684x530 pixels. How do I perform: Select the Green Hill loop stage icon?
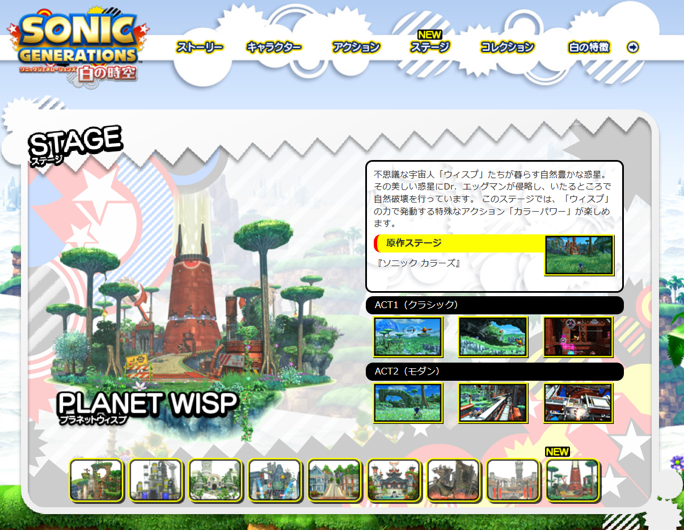click(x=96, y=480)
